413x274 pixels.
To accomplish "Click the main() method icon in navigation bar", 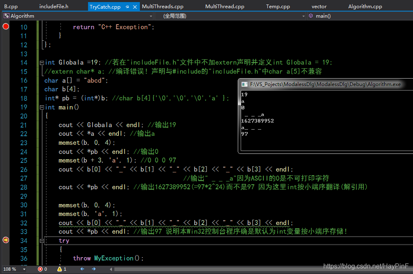I will tap(311, 16).
